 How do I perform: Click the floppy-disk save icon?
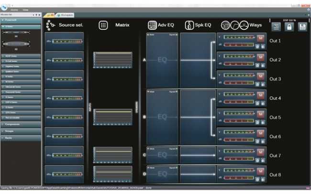(302, 27)
